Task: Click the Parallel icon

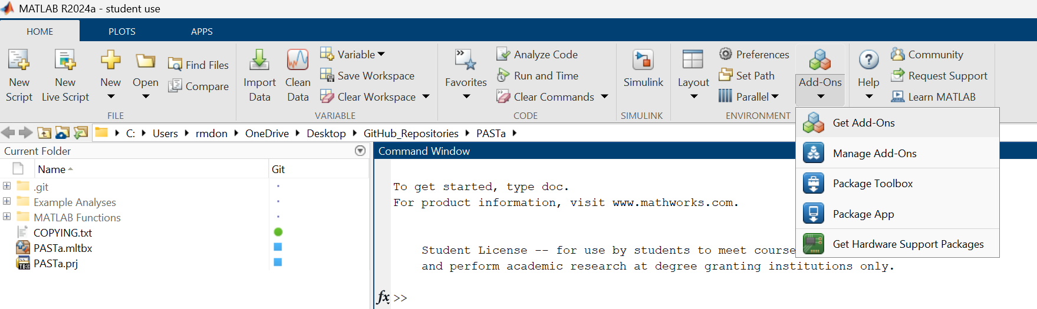Action: (725, 96)
